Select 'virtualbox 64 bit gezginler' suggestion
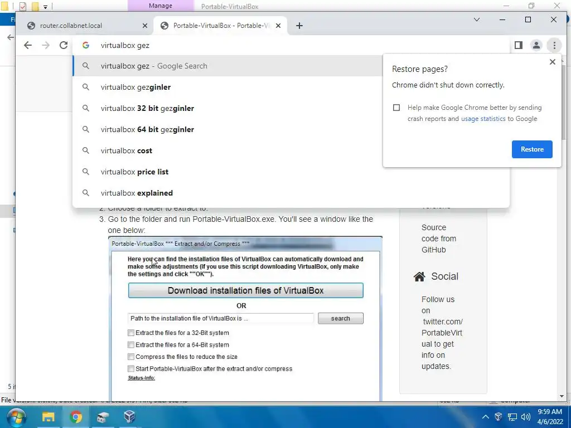Viewport: 571px width, 428px height. (228, 129)
